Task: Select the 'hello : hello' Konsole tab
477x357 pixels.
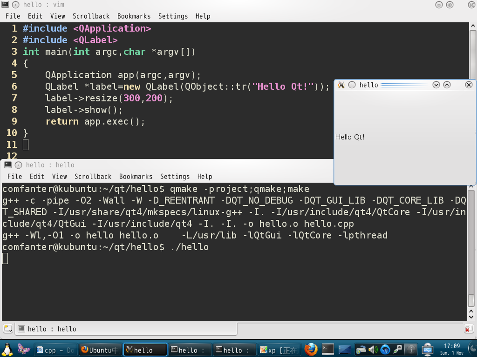Action: [126, 329]
